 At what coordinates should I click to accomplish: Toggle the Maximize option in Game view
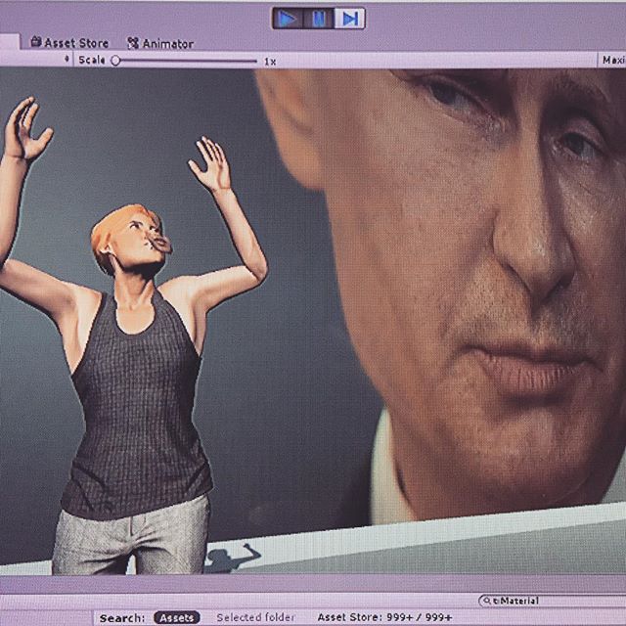tap(613, 60)
